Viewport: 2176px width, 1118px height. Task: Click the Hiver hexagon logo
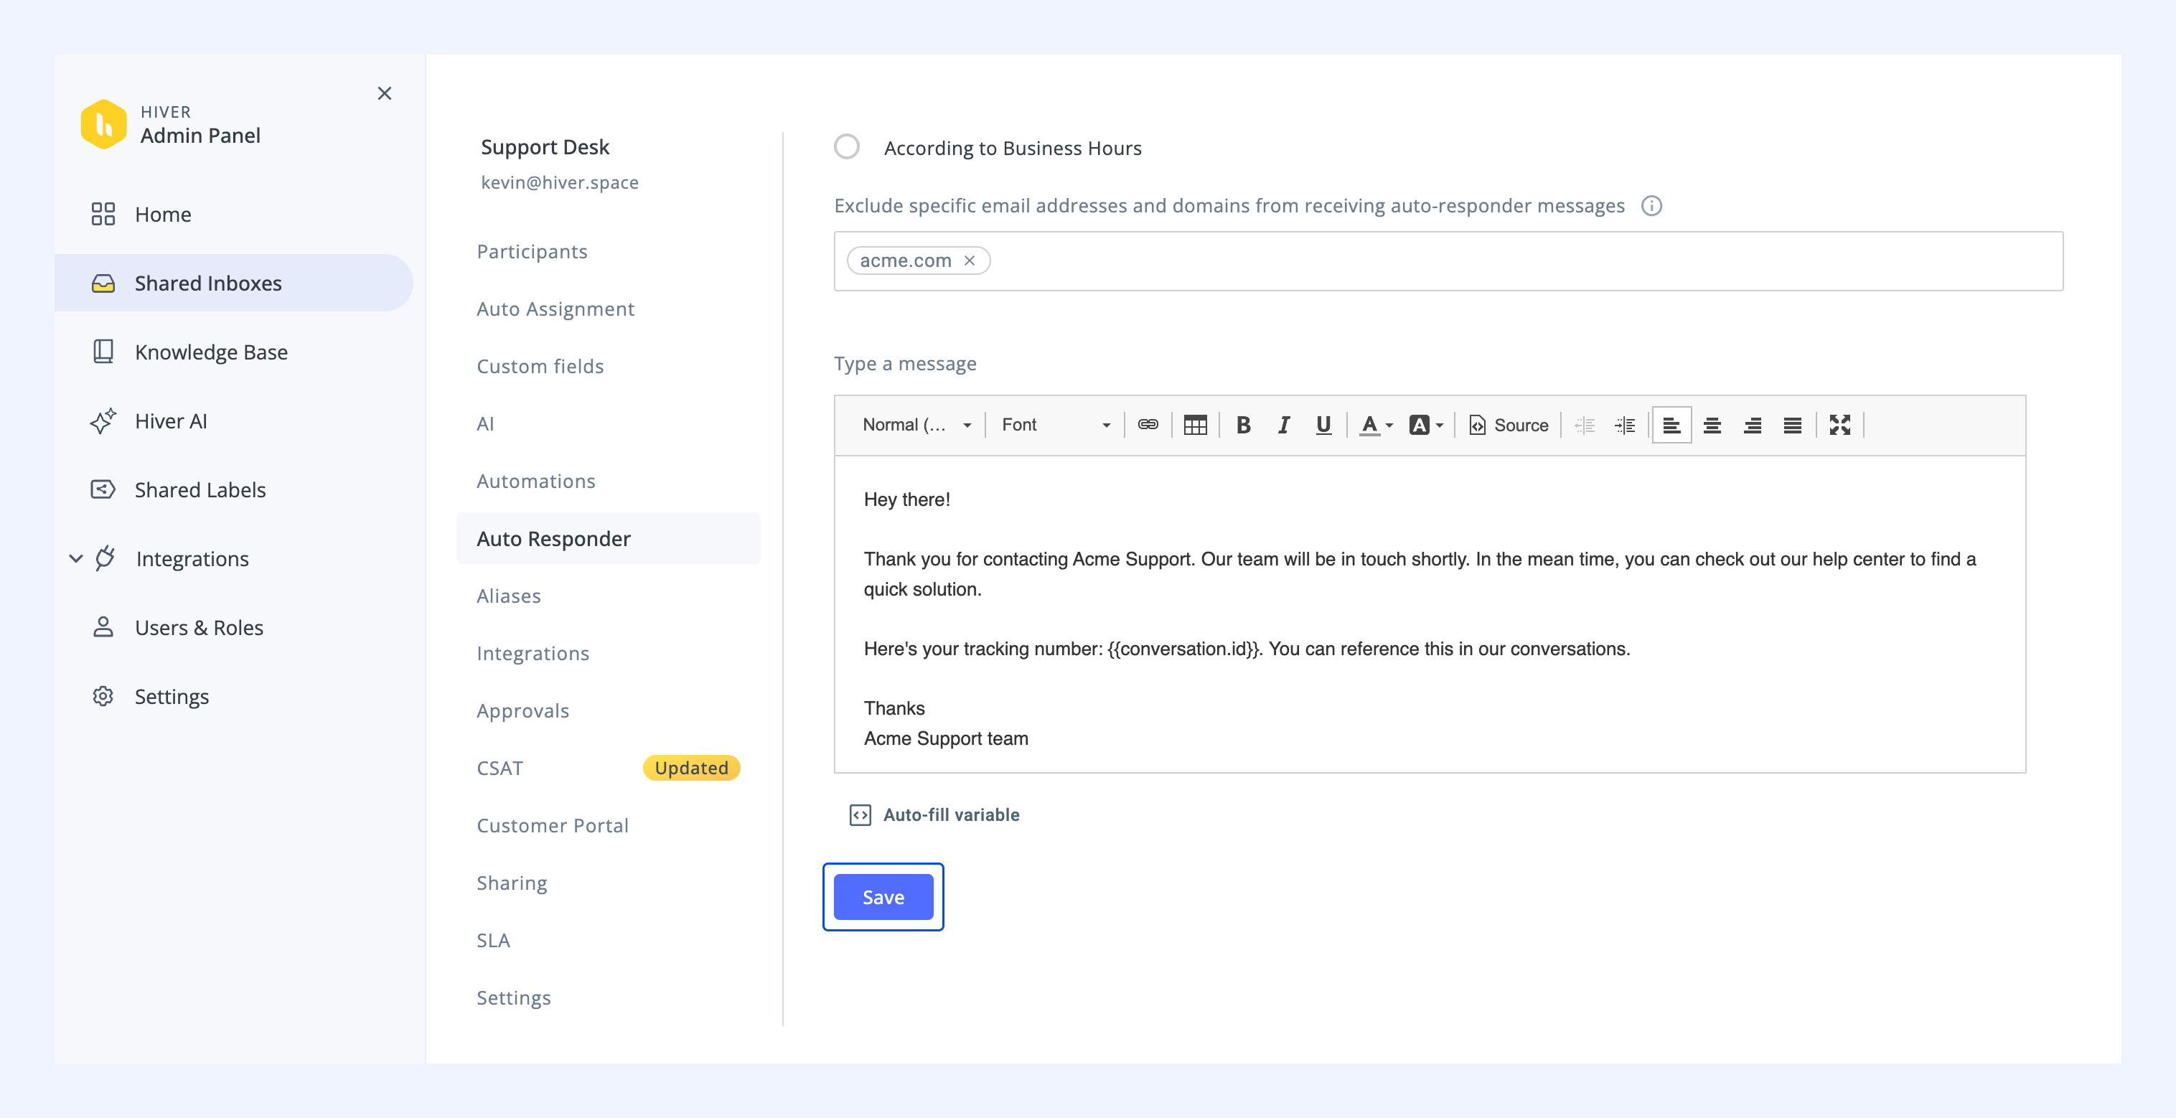point(104,124)
